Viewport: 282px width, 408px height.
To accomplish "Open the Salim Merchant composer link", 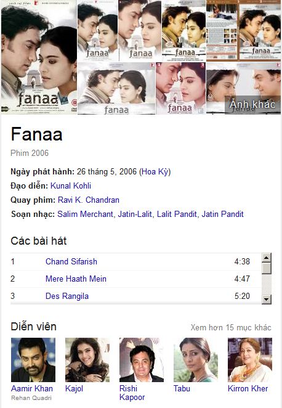I will point(85,214).
